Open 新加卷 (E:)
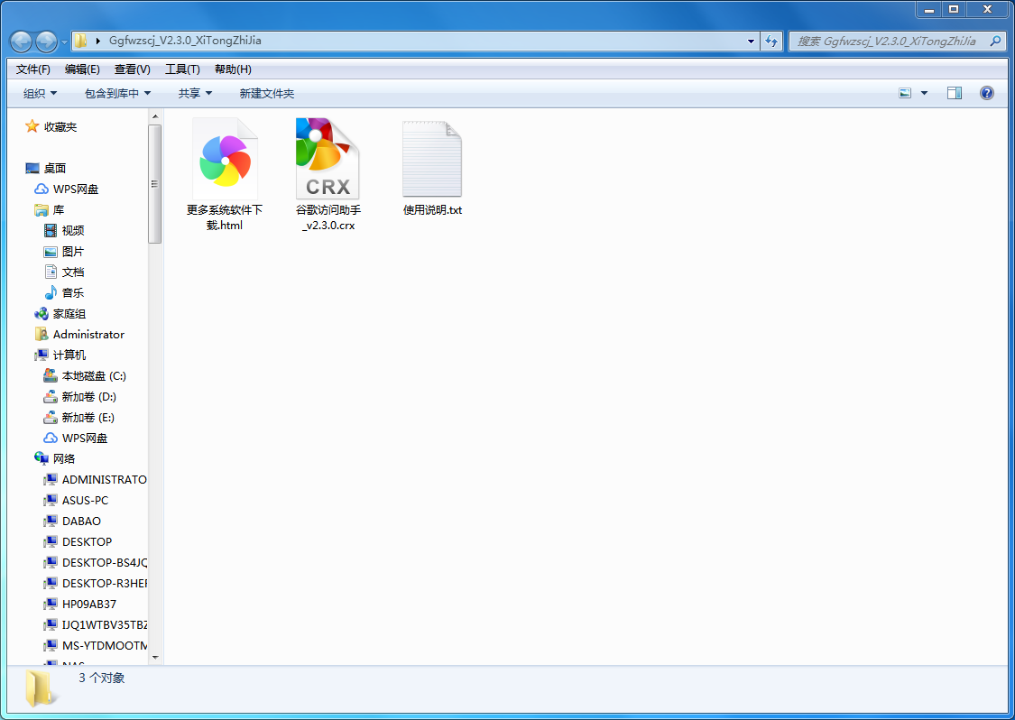The height and width of the screenshot is (720, 1015). (88, 417)
